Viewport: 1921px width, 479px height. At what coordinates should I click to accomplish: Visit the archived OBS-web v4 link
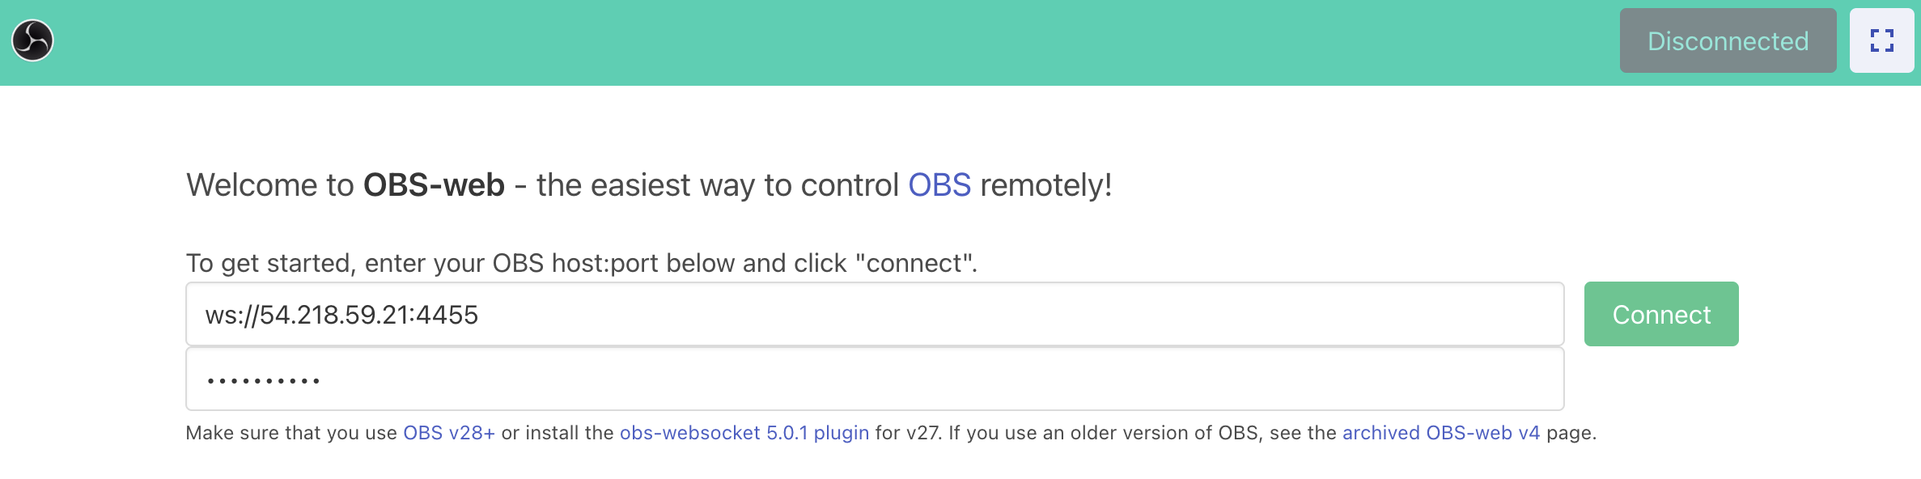[1440, 433]
